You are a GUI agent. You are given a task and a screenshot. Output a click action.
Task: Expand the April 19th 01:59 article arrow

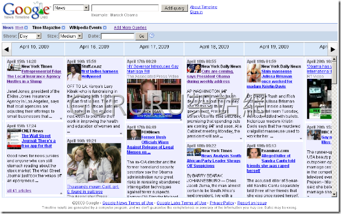point(301,139)
